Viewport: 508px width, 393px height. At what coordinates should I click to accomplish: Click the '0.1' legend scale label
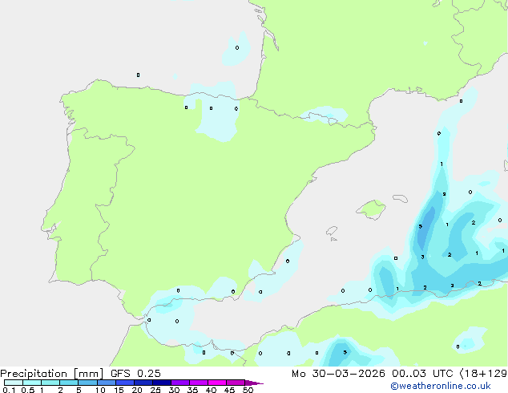point(9,390)
